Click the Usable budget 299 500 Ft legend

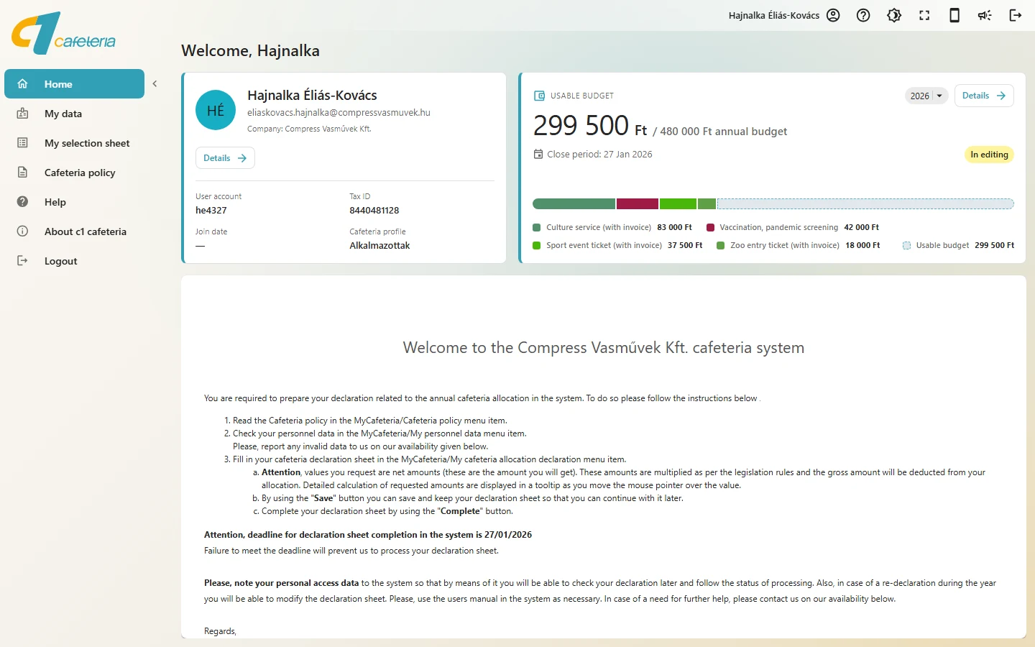coord(959,245)
